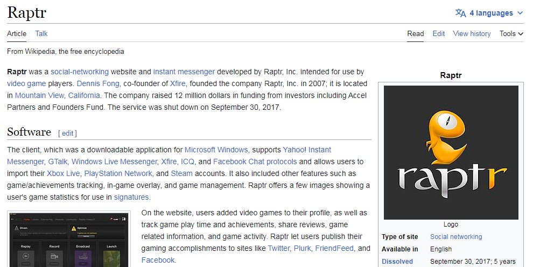Follow the social-networking link
Image resolution: width=533 pixels, height=267 pixels.
tap(80, 72)
